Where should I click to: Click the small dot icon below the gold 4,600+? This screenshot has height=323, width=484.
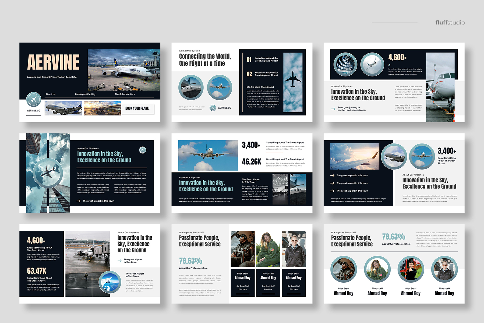coord(389,65)
